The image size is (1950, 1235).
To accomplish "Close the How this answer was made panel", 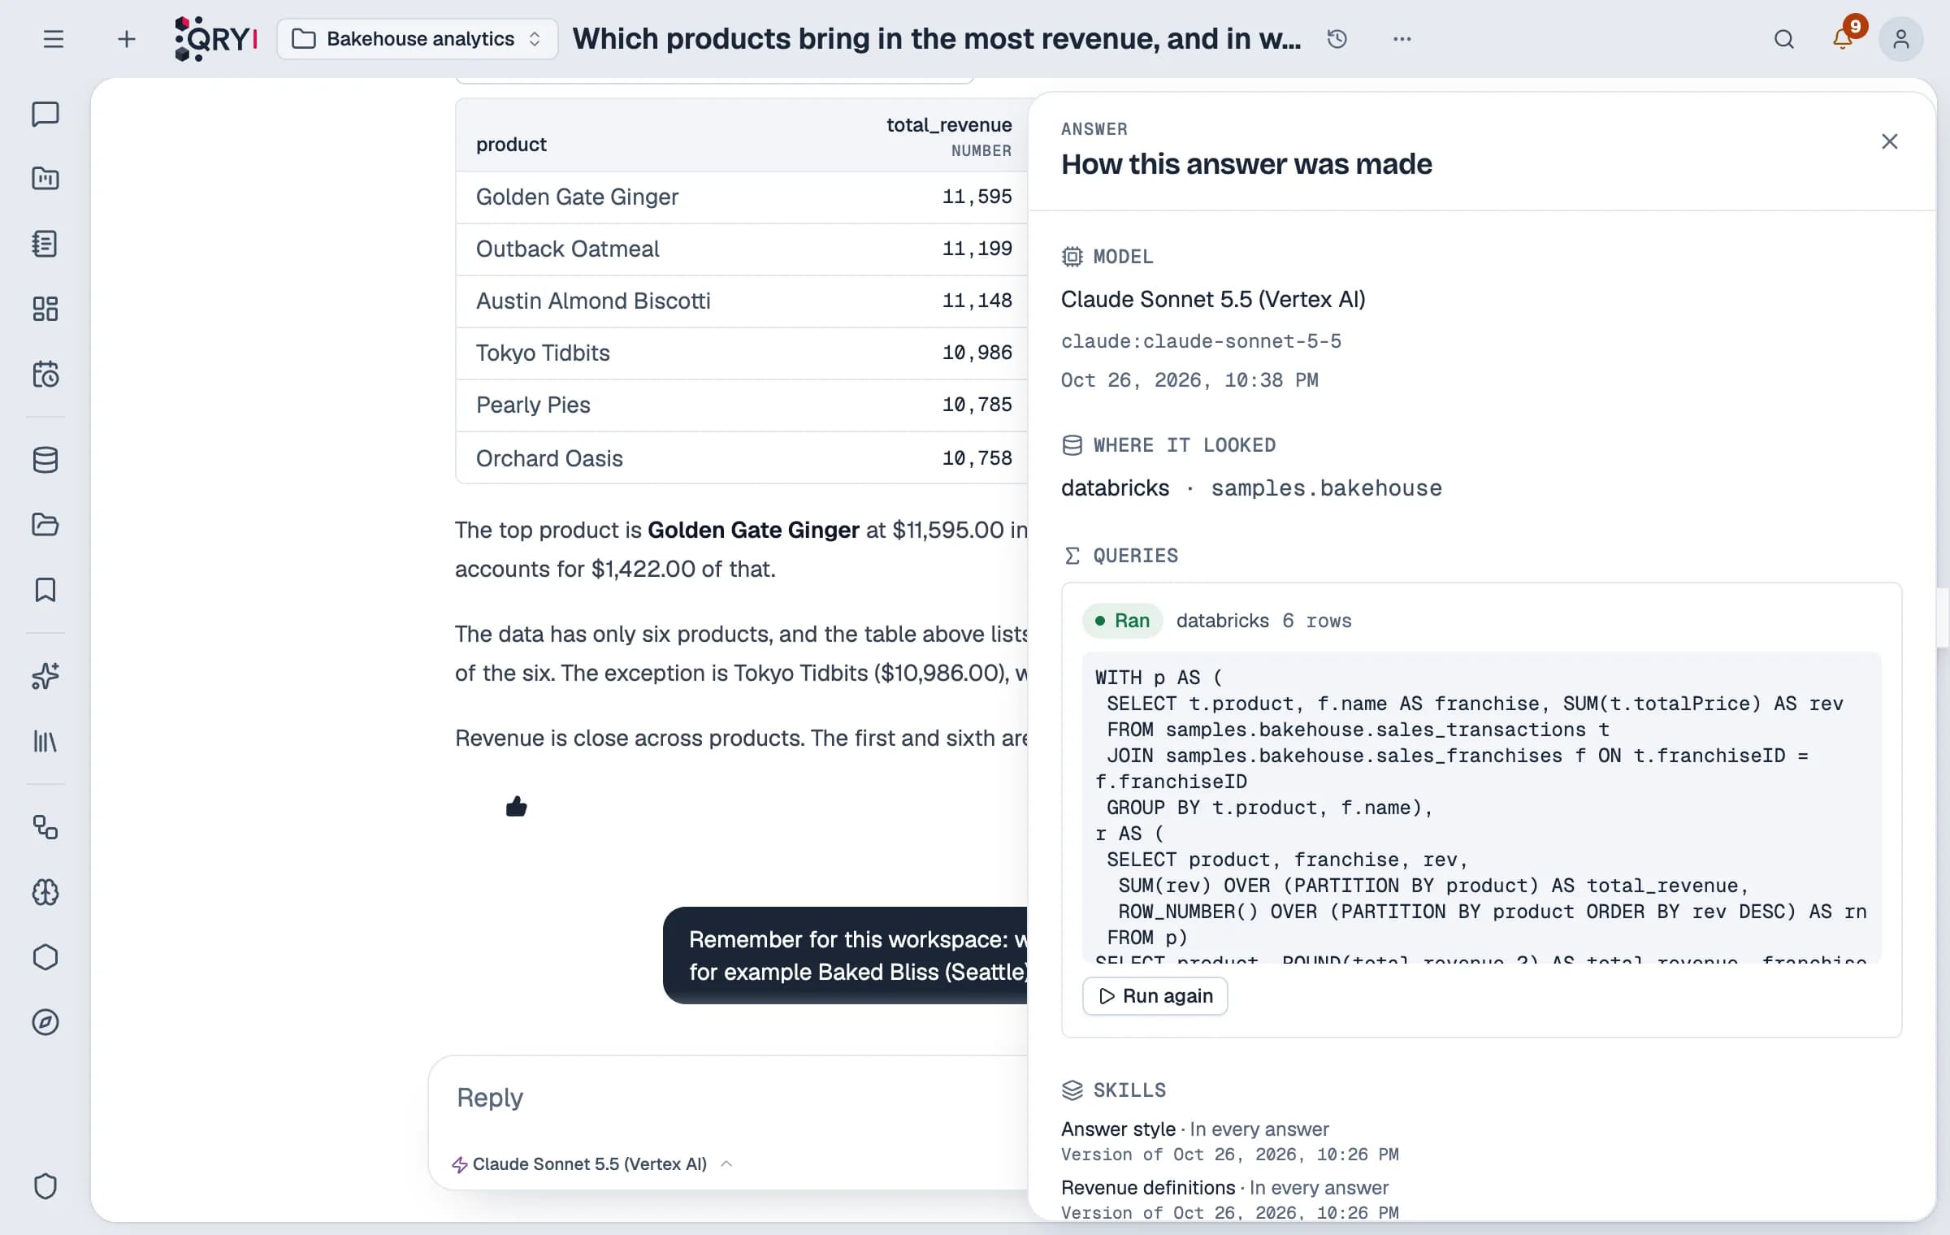I will click(1890, 141).
